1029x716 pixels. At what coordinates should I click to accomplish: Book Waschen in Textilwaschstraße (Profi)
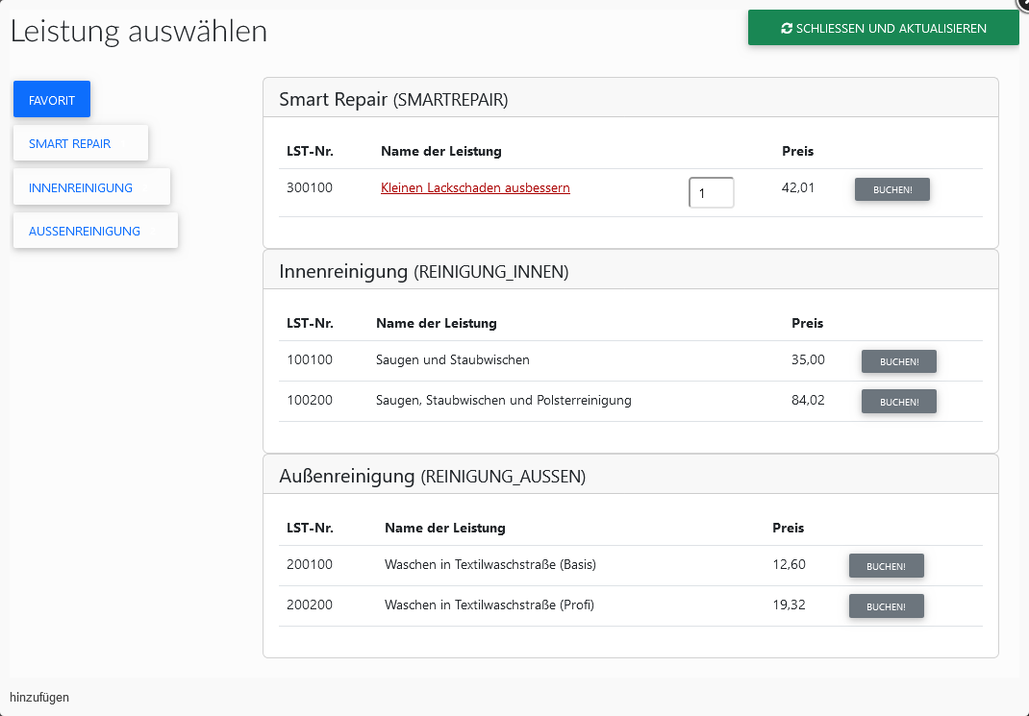pyautogui.click(x=886, y=605)
